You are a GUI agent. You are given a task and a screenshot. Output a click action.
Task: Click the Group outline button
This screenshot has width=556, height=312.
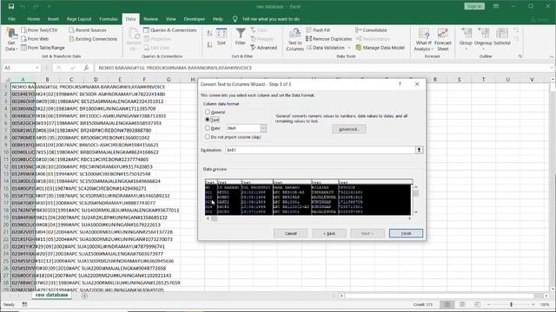coord(466,37)
